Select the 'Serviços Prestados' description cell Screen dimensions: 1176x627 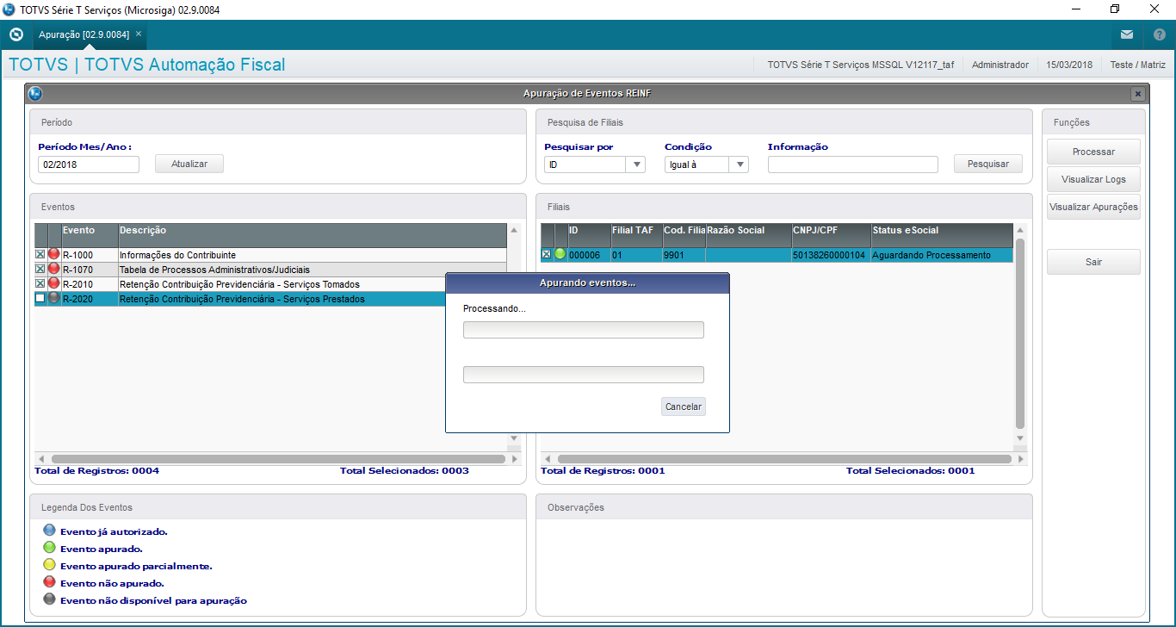coord(282,299)
